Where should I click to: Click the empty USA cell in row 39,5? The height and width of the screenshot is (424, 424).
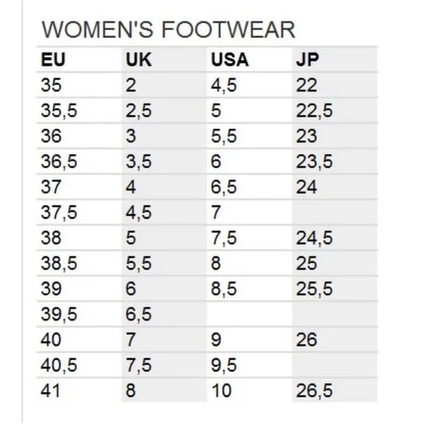tap(249, 314)
